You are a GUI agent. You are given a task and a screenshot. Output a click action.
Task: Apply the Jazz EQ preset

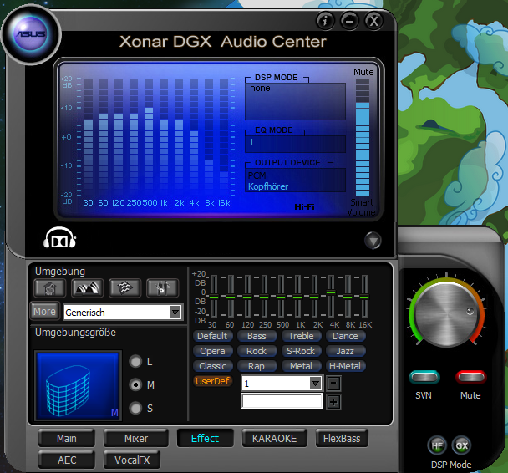click(345, 351)
